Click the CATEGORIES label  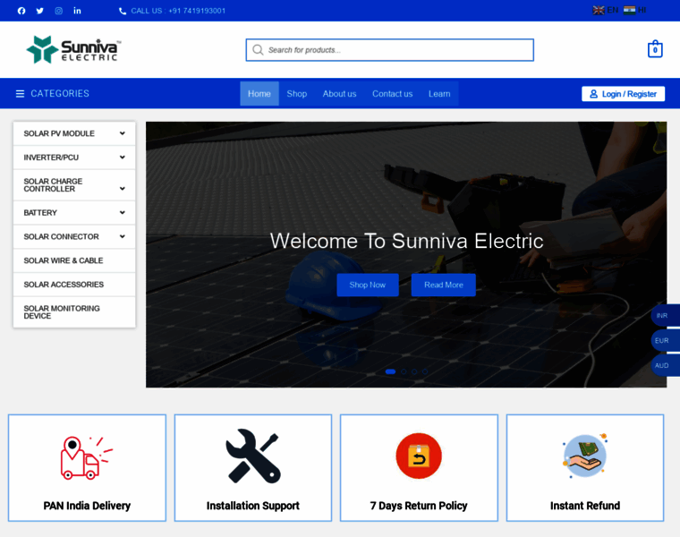tap(60, 94)
